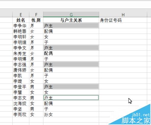
Task: Select the name cell 李雨欣
Action: 21,114
